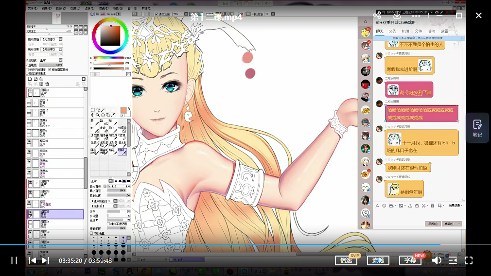This screenshot has width=491, height=276.
Task: Toggle the RGB slider panel icon
Action: coord(97,14)
